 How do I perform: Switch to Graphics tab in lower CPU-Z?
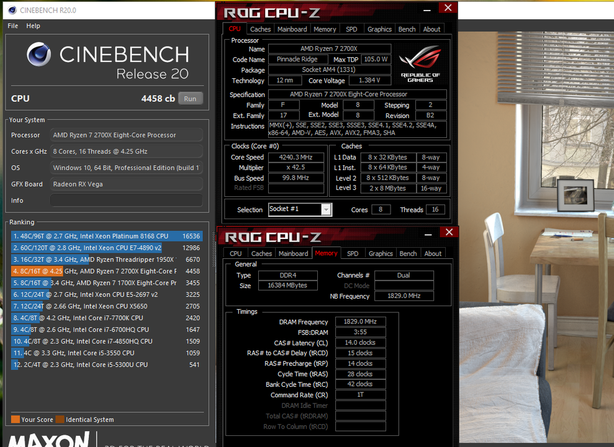pyautogui.click(x=381, y=254)
